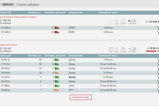The width and height of the screenshot is (159, 106).
Task: Click the red truck in GERM row
Action: pos(57,32)
